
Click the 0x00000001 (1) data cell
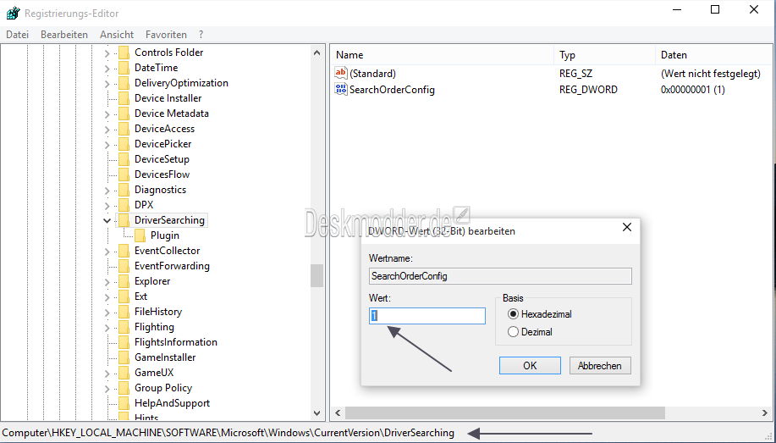point(693,90)
